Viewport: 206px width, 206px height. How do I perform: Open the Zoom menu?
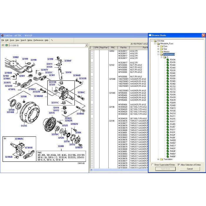click(12, 40)
